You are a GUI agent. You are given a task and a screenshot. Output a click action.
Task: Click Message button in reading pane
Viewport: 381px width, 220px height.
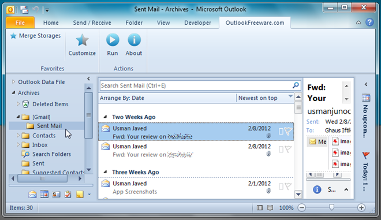coord(317,141)
